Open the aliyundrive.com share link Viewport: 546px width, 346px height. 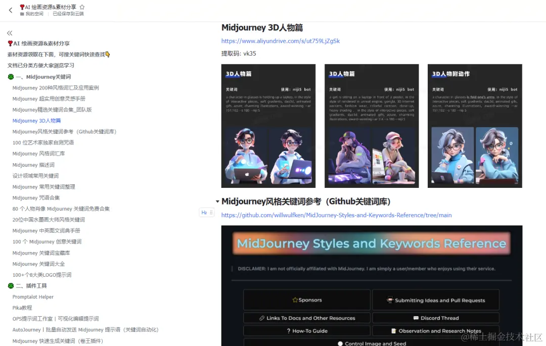tap(280, 41)
